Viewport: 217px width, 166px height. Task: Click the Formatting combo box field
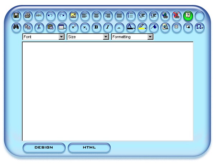point(132,37)
